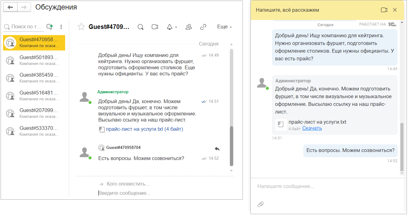
Task: Open the participants icon in header
Action: pyautogui.click(x=189, y=27)
